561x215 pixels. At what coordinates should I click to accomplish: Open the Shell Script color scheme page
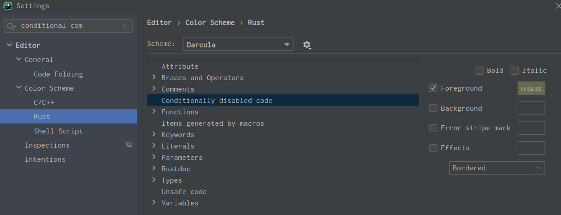tap(58, 131)
